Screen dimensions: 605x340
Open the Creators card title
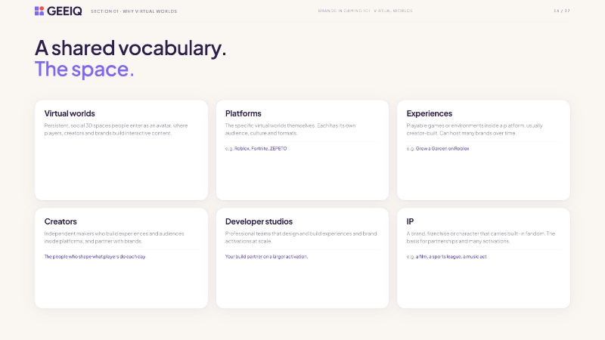60,221
